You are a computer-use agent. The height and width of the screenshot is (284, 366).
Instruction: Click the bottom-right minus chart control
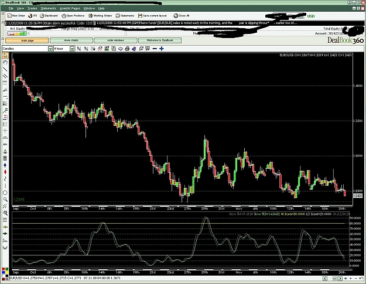pyautogui.click(x=355, y=279)
